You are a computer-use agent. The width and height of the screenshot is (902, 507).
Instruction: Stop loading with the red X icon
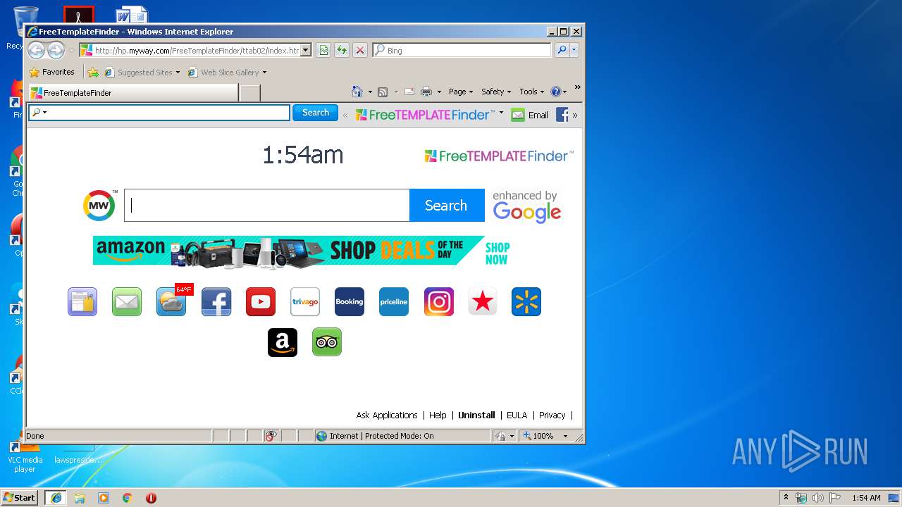tap(360, 50)
